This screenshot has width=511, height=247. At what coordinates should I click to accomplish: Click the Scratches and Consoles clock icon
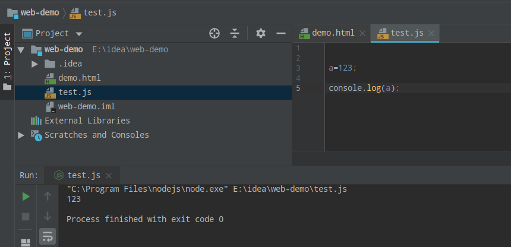coord(36,135)
